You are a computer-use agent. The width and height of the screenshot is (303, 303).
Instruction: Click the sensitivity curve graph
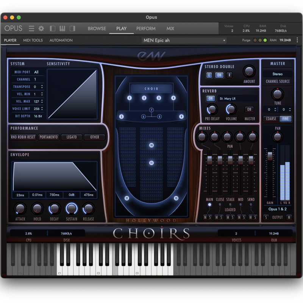tap(72, 94)
